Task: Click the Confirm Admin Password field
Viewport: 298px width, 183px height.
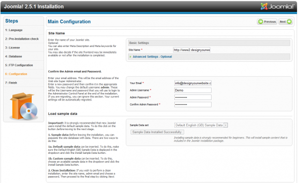Action: 193,104
